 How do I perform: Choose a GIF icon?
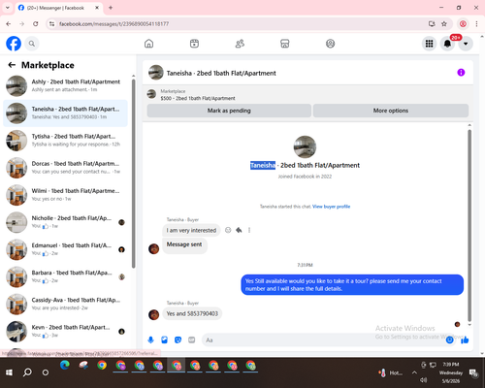click(x=192, y=339)
